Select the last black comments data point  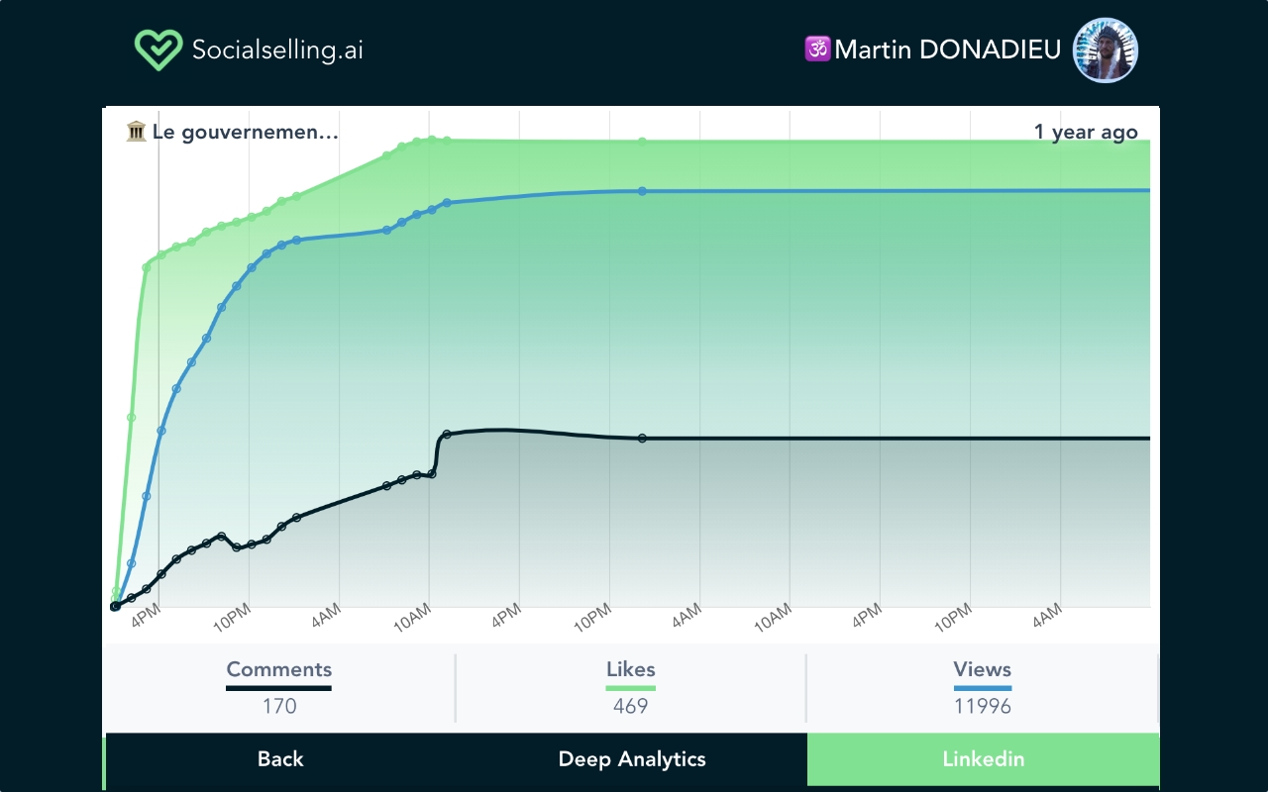pos(642,438)
